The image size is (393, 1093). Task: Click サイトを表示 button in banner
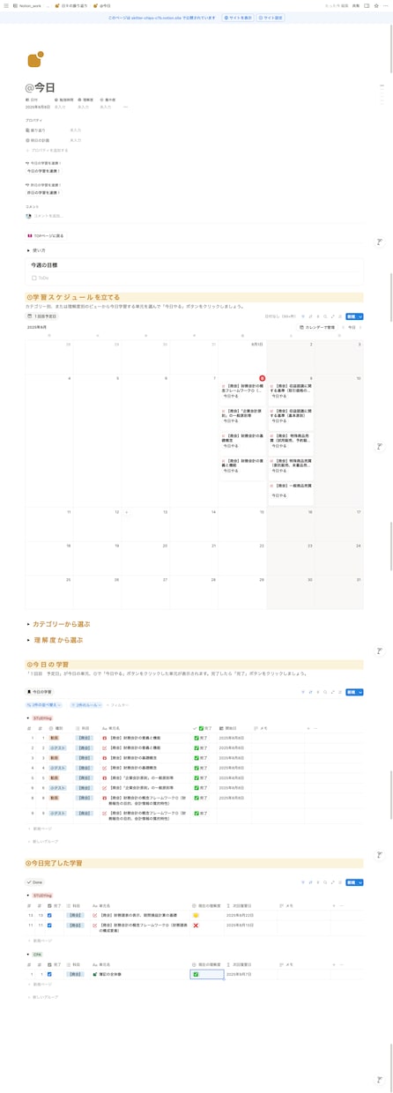tap(238, 18)
